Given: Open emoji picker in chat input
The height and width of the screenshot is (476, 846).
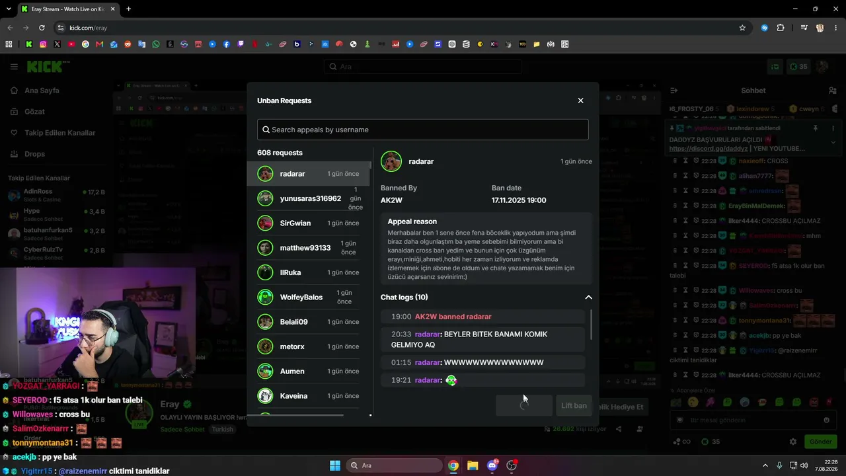Looking at the screenshot, I should click(826, 420).
